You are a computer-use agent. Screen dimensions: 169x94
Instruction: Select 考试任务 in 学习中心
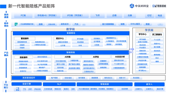click(142, 45)
